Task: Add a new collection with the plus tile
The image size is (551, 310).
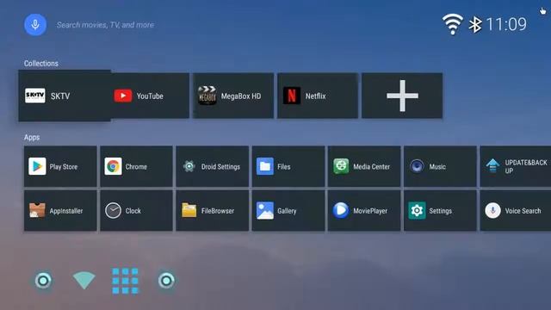Action: coord(402,96)
